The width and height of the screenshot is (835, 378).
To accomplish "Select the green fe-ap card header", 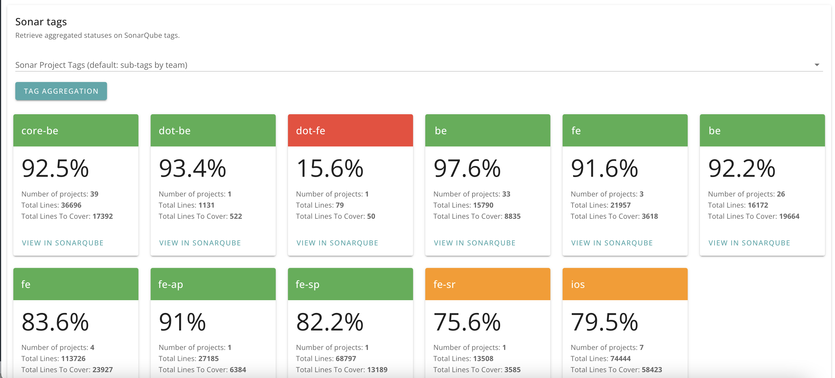I will (x=213, y=284).
